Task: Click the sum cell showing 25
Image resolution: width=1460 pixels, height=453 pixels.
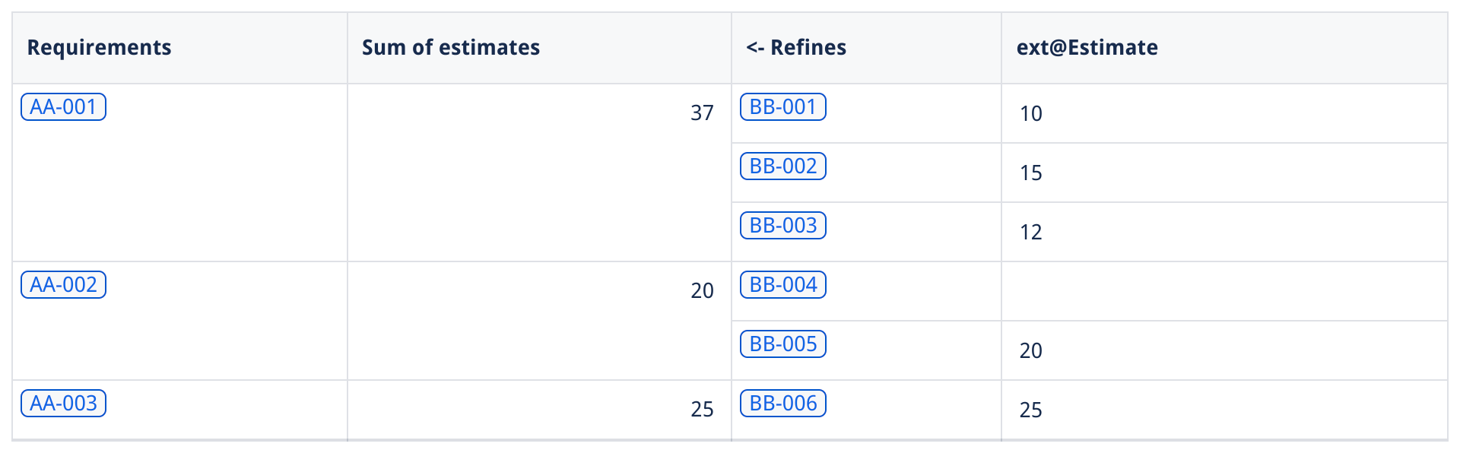Action: point(701,410)
